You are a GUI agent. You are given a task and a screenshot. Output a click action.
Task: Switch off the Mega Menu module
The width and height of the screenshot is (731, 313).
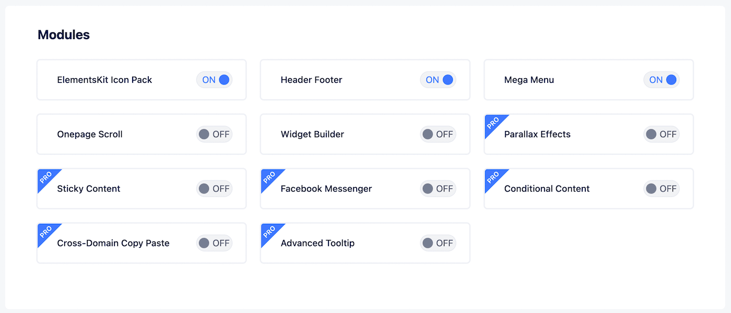[662, 80]
